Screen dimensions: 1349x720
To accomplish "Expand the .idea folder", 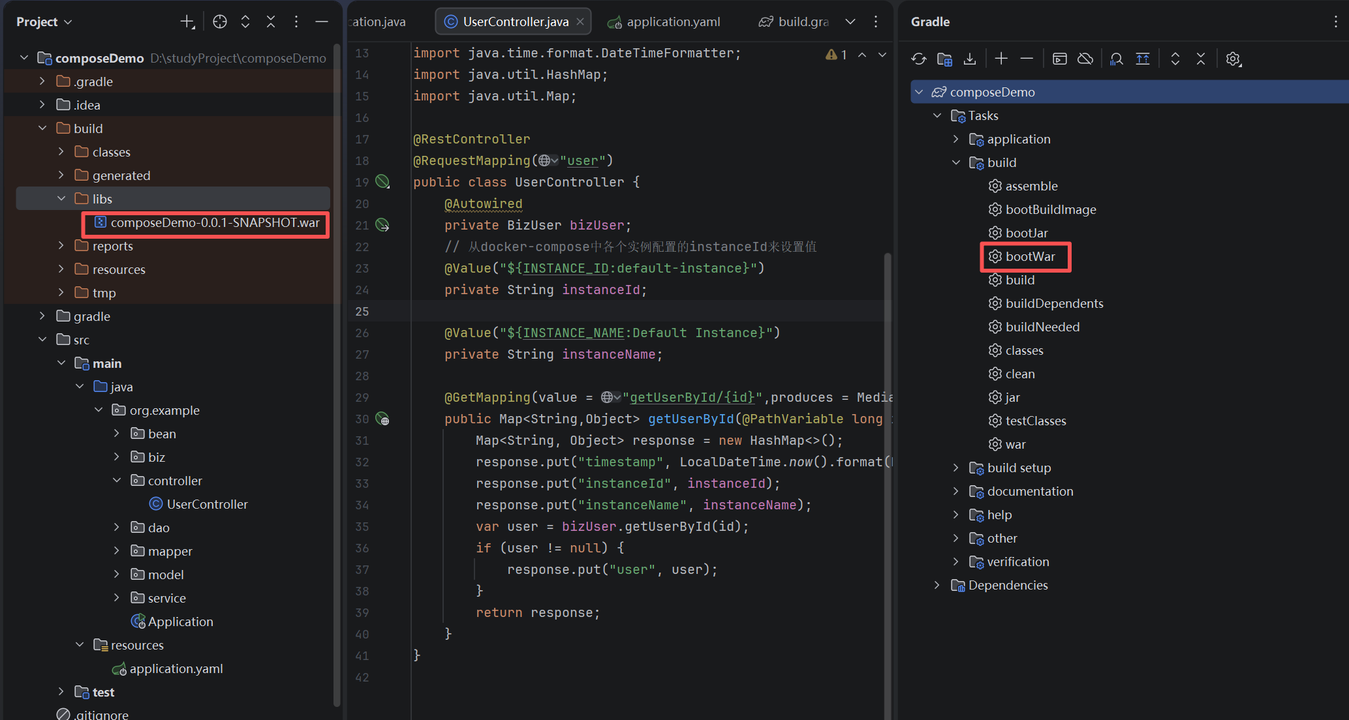I will tap(42, 105).
